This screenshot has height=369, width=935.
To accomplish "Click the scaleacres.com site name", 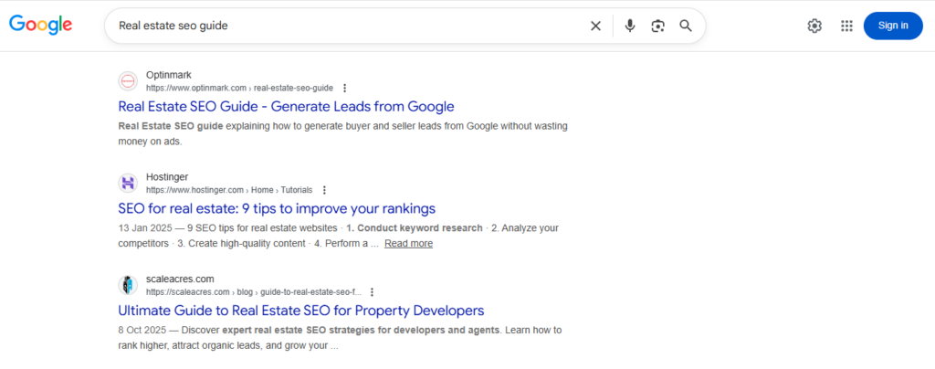I will pos(180,279).
